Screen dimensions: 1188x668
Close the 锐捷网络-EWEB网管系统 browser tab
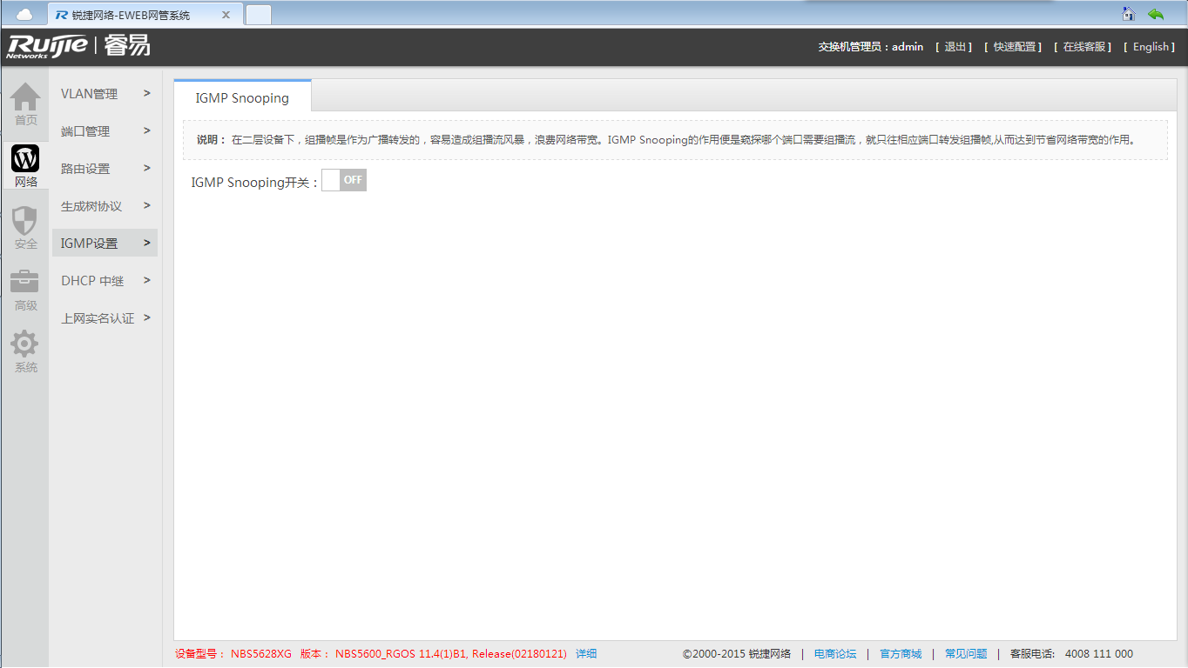[226, 15]
